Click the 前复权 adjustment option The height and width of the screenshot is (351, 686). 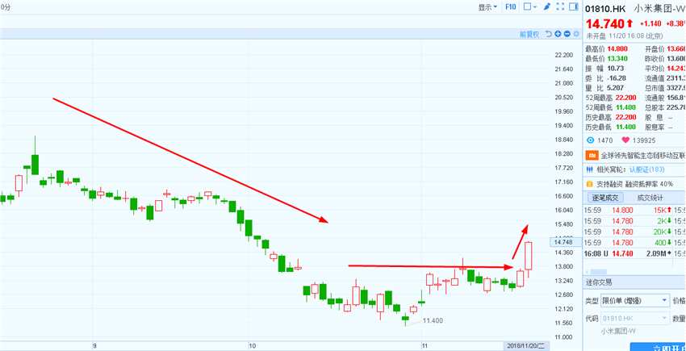point(529,34)
